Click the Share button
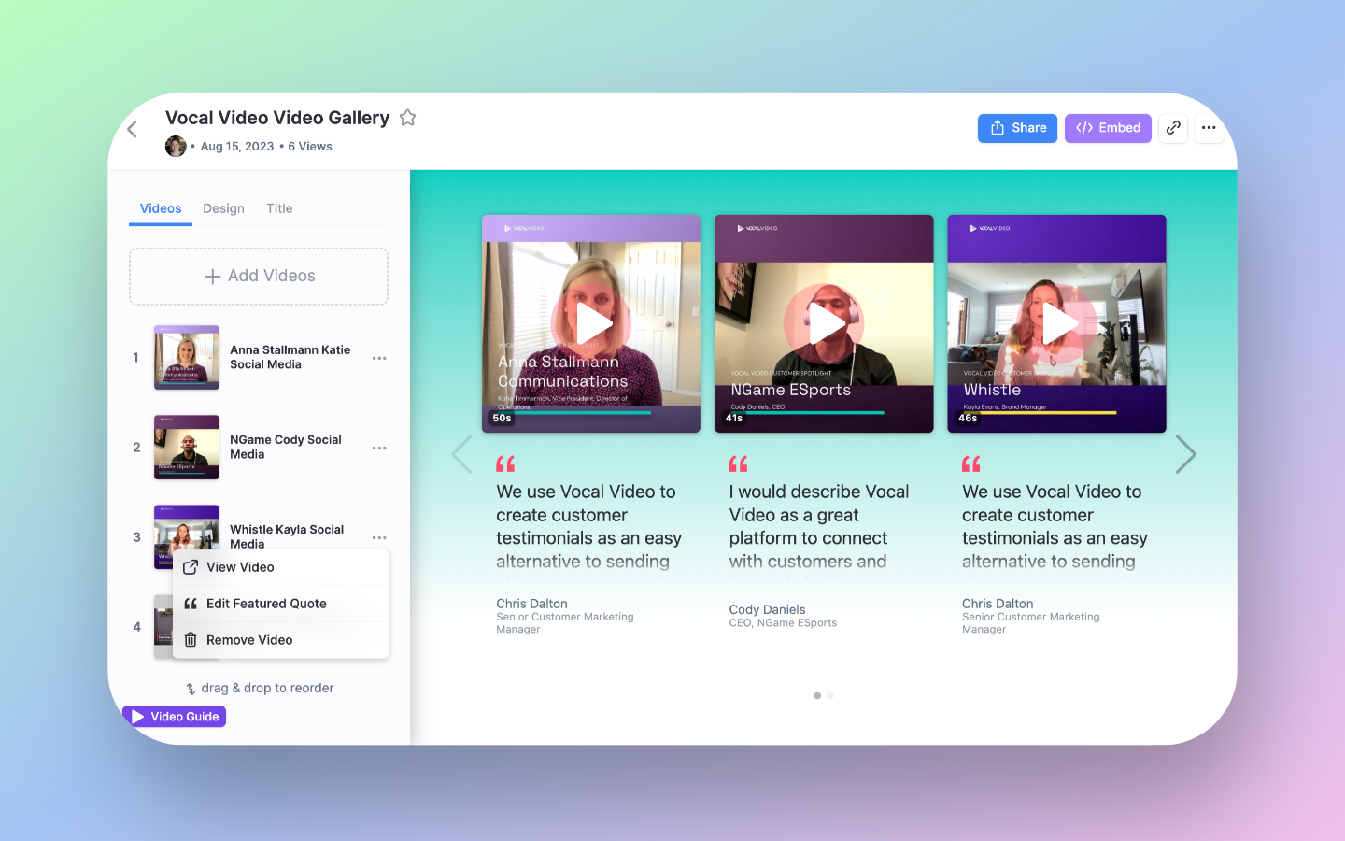1345x841 pixels. 1017,128
